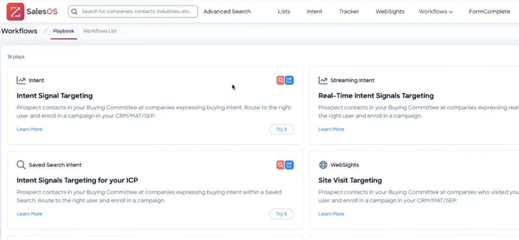This screenshot has width=519, height=240.
Task: Go to the Tracker page
Action: click(349, 11)
